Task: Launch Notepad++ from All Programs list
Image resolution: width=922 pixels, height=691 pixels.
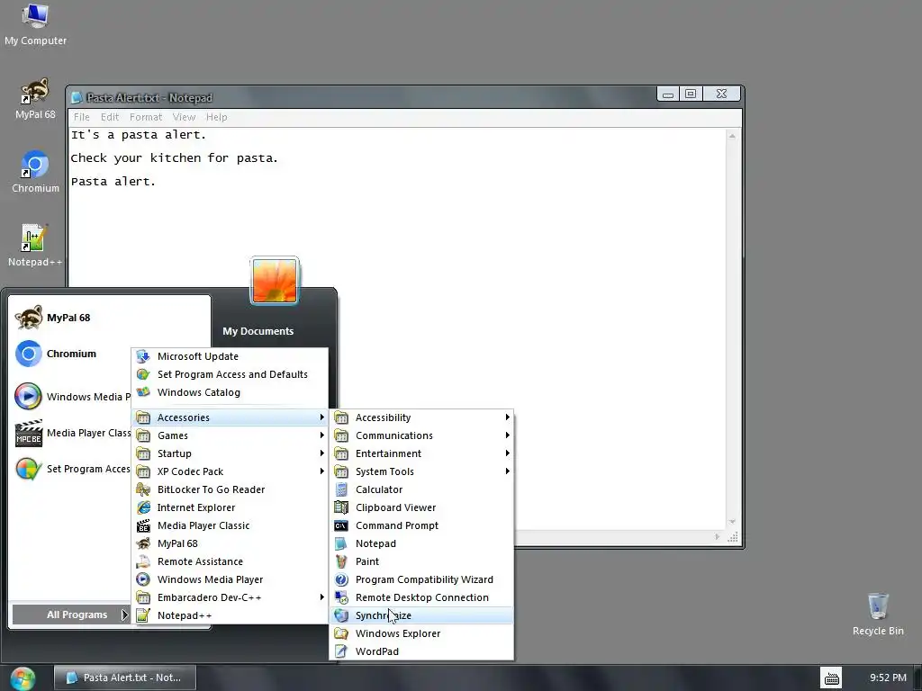Action: pyautogui.click(x=230, y=615)
